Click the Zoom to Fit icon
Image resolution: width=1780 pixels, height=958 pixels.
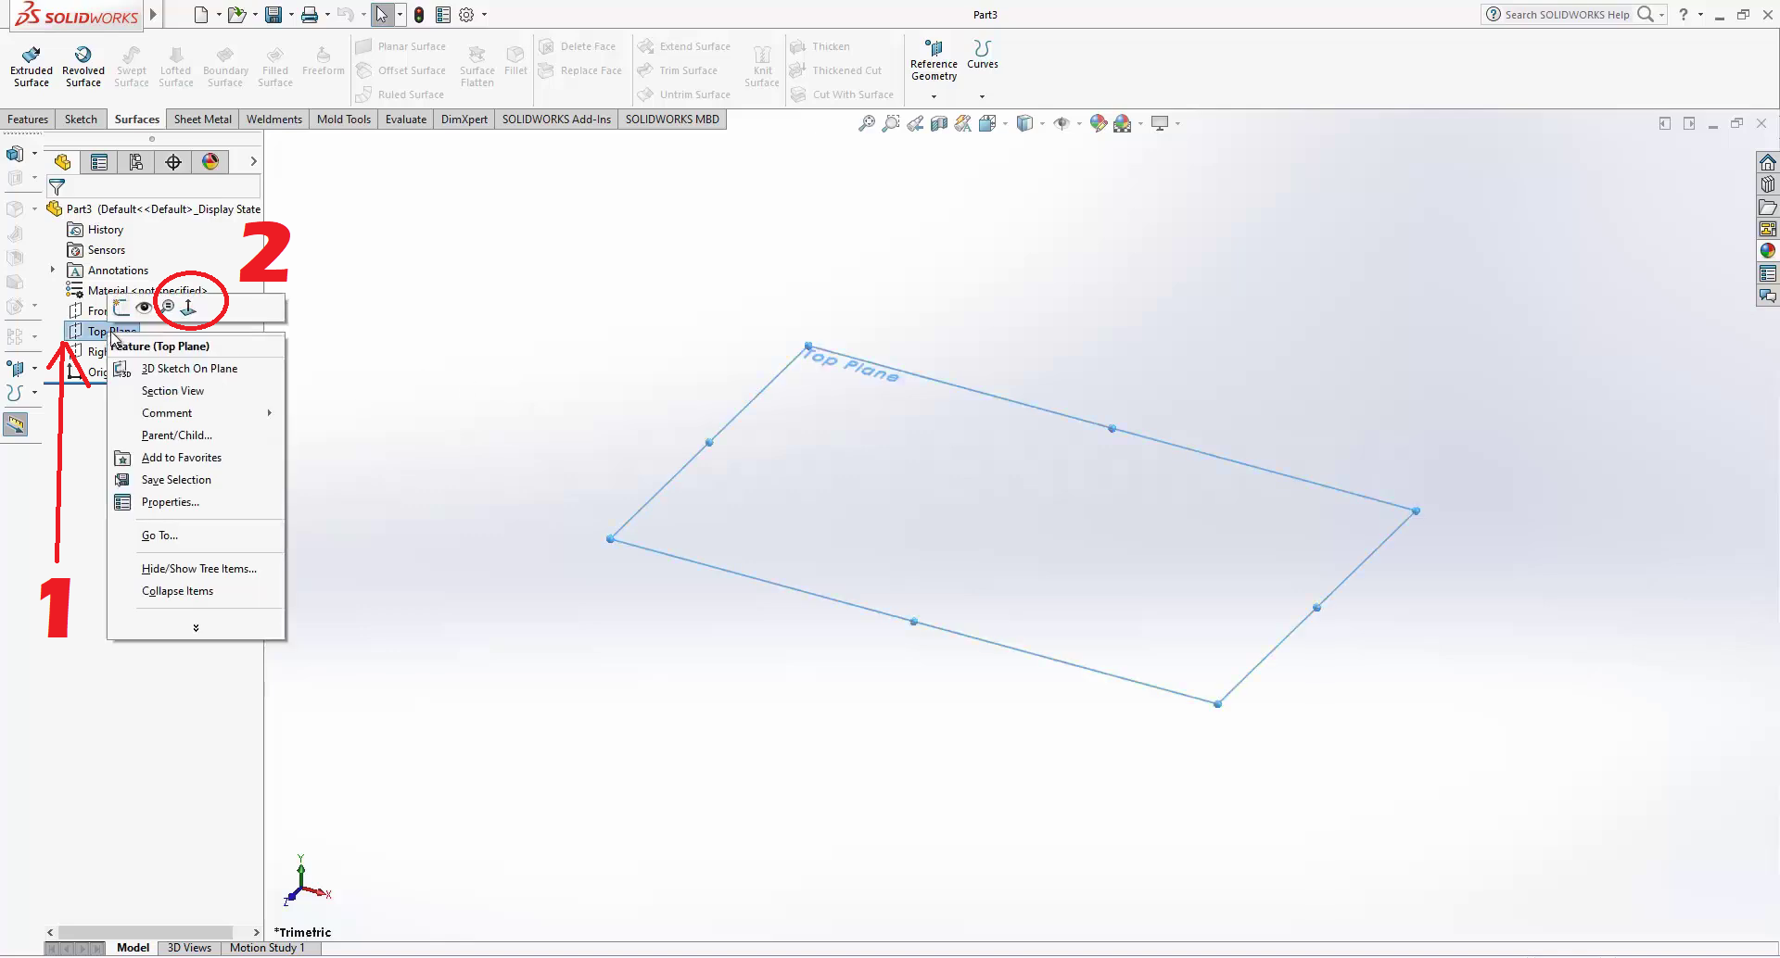[x=866, y=123]
